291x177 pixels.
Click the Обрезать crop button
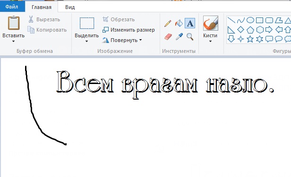(x=119, y=19)
